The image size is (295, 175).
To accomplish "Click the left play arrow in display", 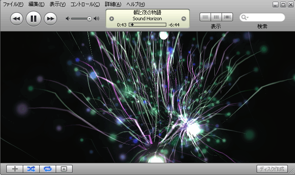I will (111, 19).
